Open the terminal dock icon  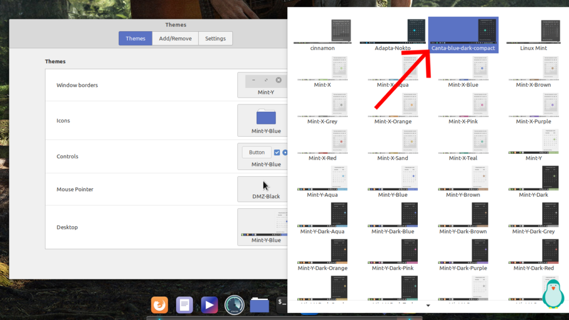click(282, 305)
